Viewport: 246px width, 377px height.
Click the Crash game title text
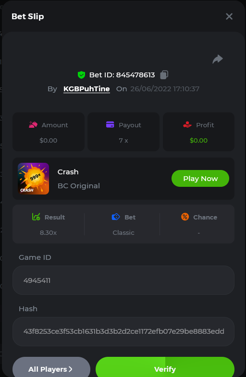[68, 172]
